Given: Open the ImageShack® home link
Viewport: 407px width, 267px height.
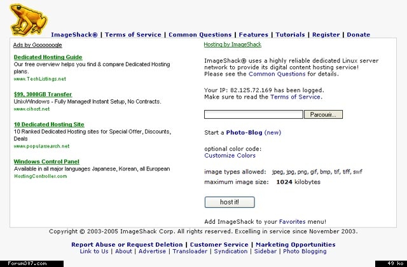Looking at the screenshot, I should click(74, 35).
